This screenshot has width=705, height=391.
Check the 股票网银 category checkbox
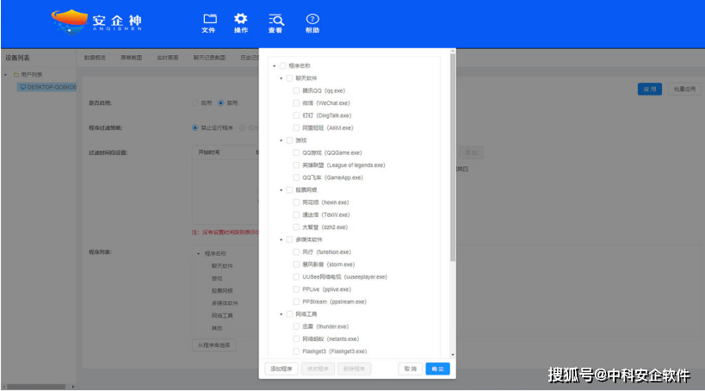click(289, 189)
